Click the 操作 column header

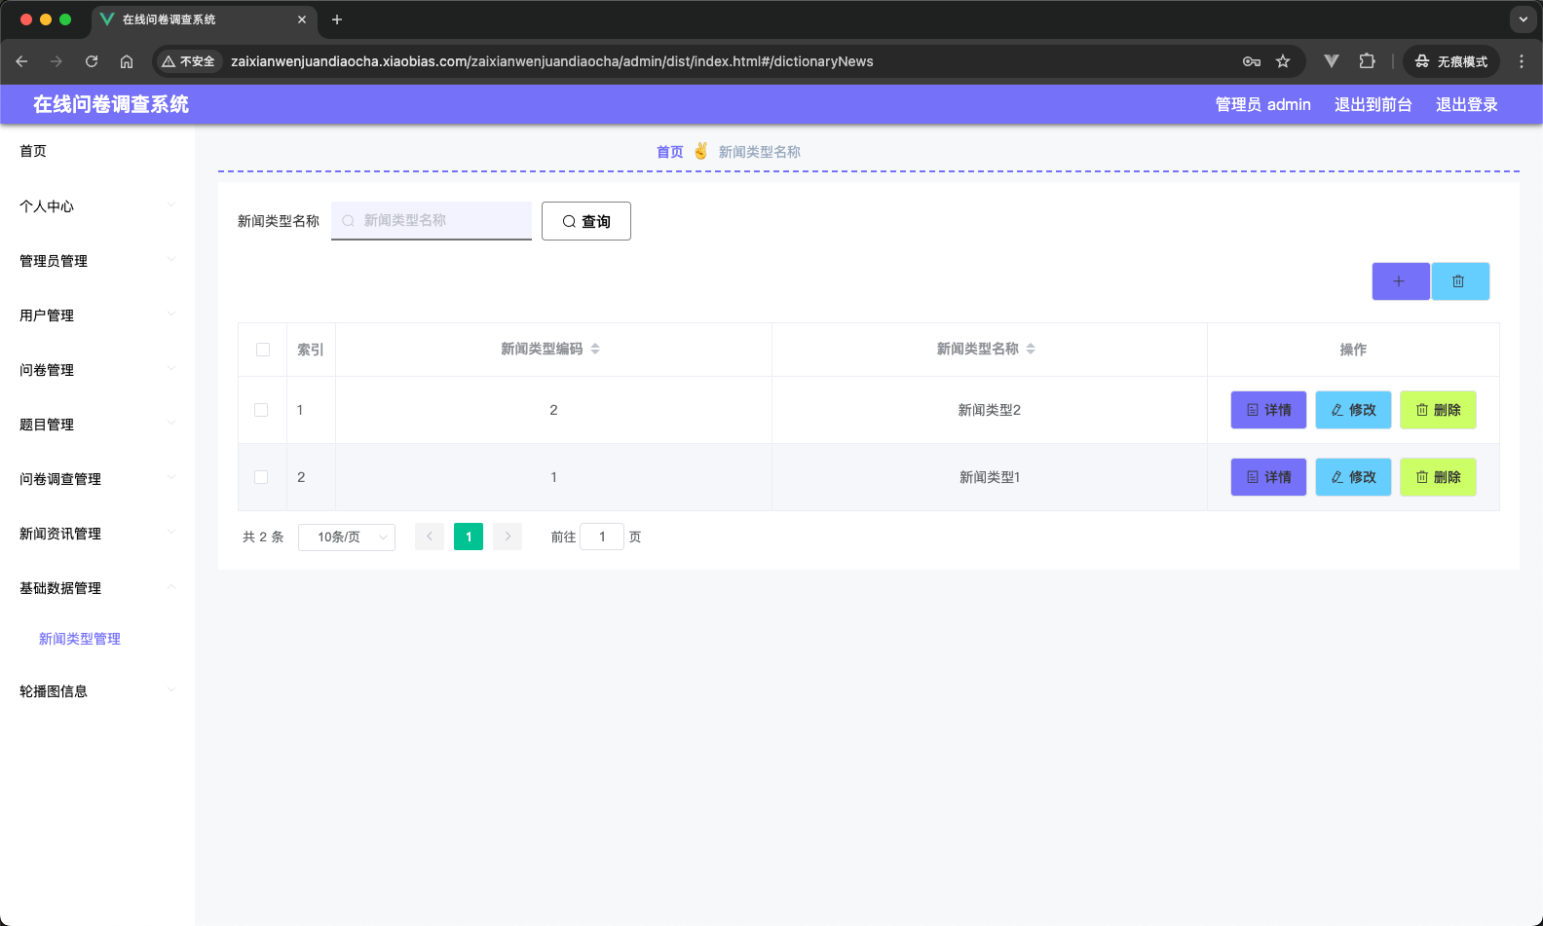tap(1353, 350)
